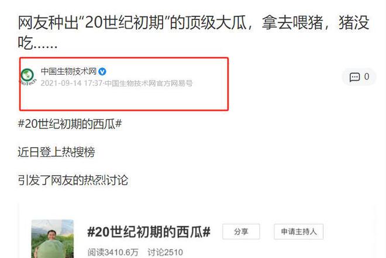Click the 申请主持人 button
386x258 pixels.
click(x=299, y=232)
